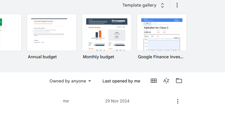The image size is (225, 118).
Task: Click the Google Finance Inves... label
Action: click(x=161, y=57)
